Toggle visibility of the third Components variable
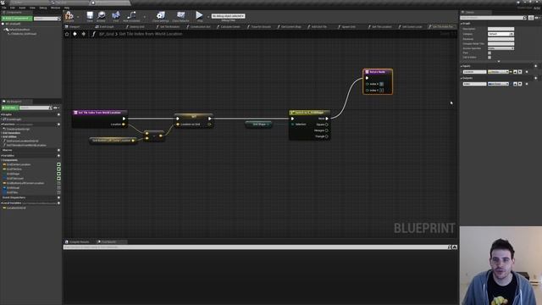 pos(58,174)
